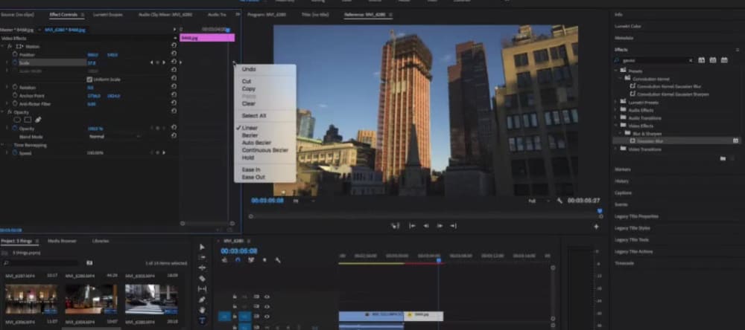
Task: Expand the Anti-flicker Filter parameter
Action: click(7, 104)
